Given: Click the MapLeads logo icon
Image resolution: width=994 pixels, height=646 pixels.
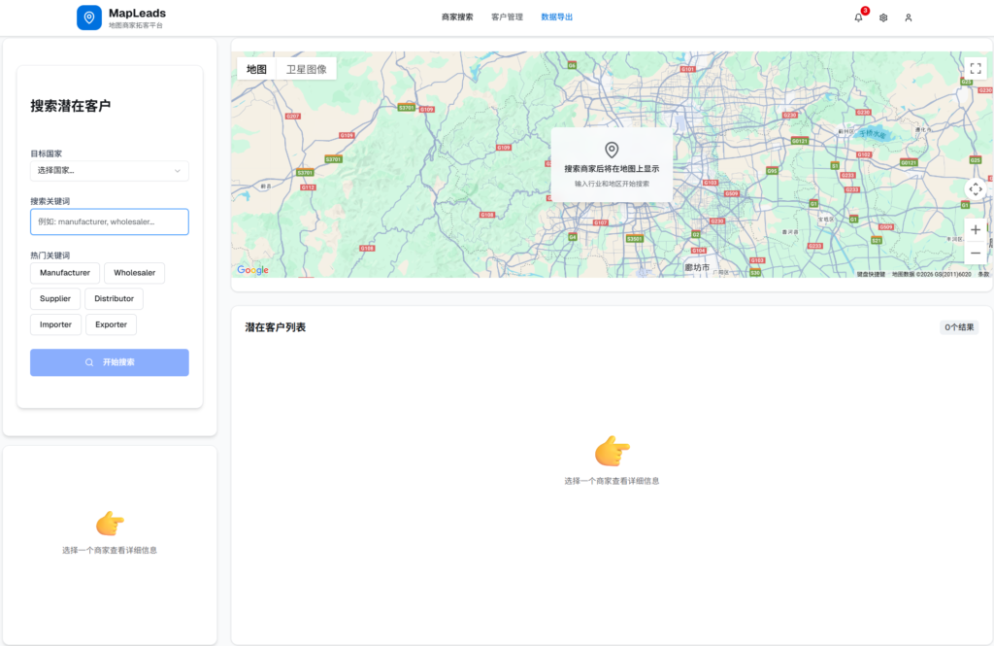Looking at the screenshot, I should click(x=89, y=17).
